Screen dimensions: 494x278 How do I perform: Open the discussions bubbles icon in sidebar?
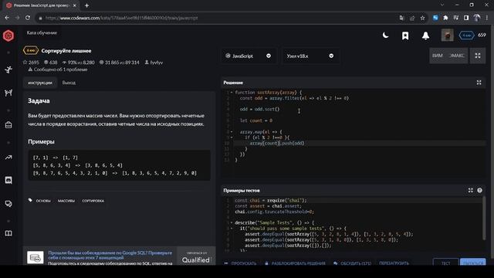8,204
